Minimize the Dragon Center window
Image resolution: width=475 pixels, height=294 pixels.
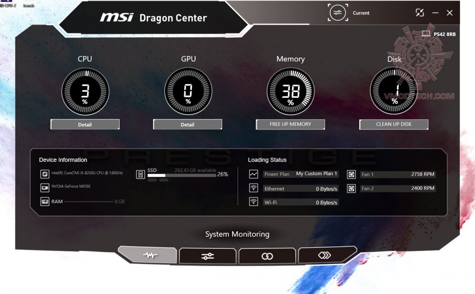pos(435,13)
